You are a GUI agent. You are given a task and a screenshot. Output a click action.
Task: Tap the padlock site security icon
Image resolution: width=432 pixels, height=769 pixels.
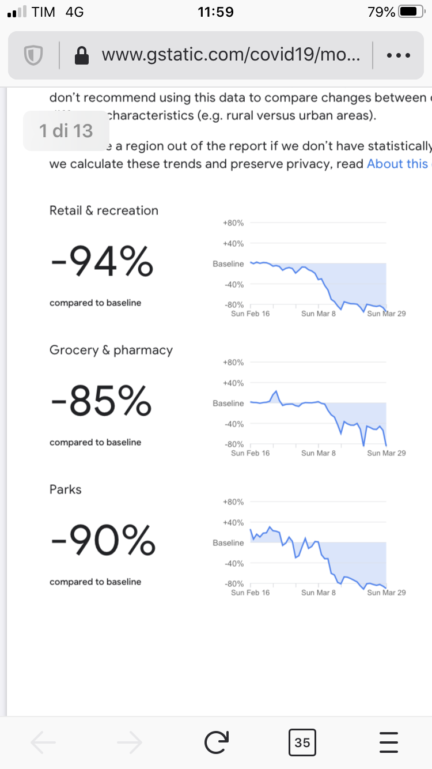pyautogui.click(x=82, y=55)
